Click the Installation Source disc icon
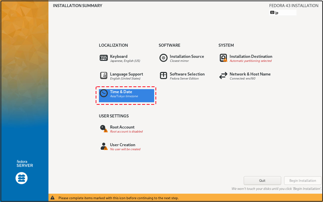 pyautogui.click(x=164, y=58)
